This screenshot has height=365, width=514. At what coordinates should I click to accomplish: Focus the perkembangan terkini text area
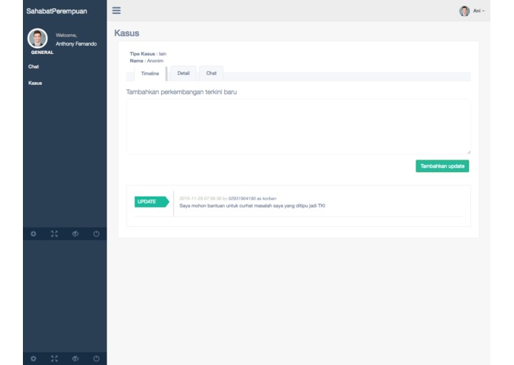click(298, 126)
